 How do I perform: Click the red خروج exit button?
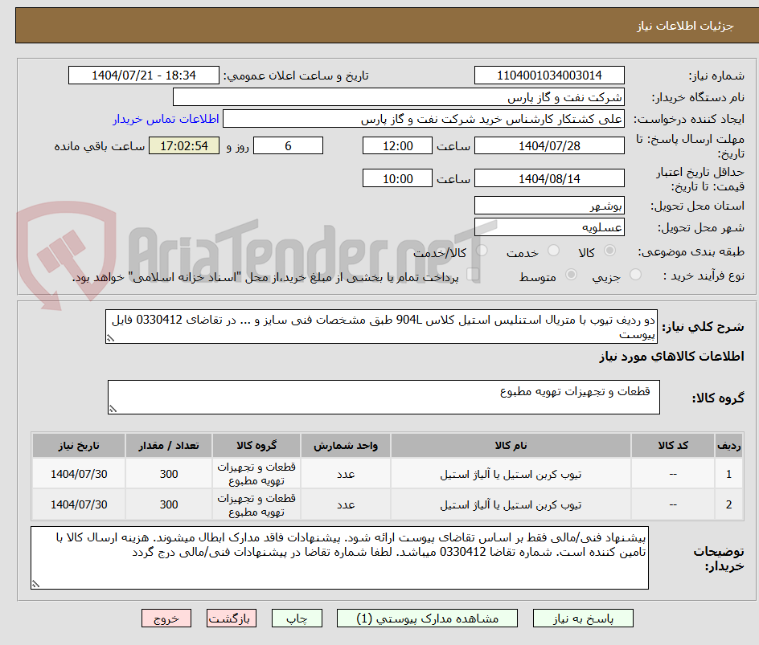(x=166, y=618)
